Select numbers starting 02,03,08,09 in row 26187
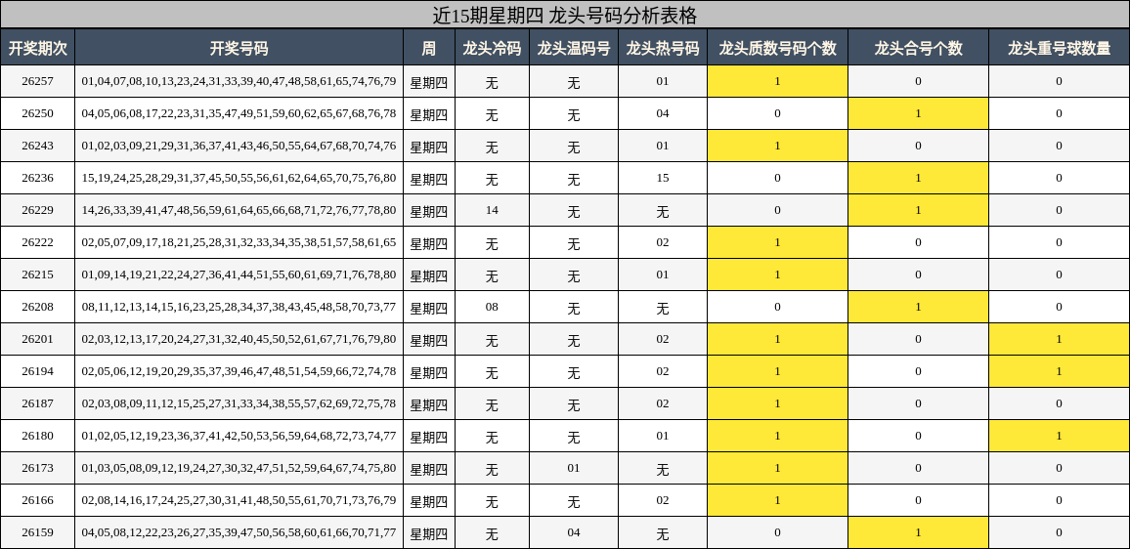 (x=239, y=403)
